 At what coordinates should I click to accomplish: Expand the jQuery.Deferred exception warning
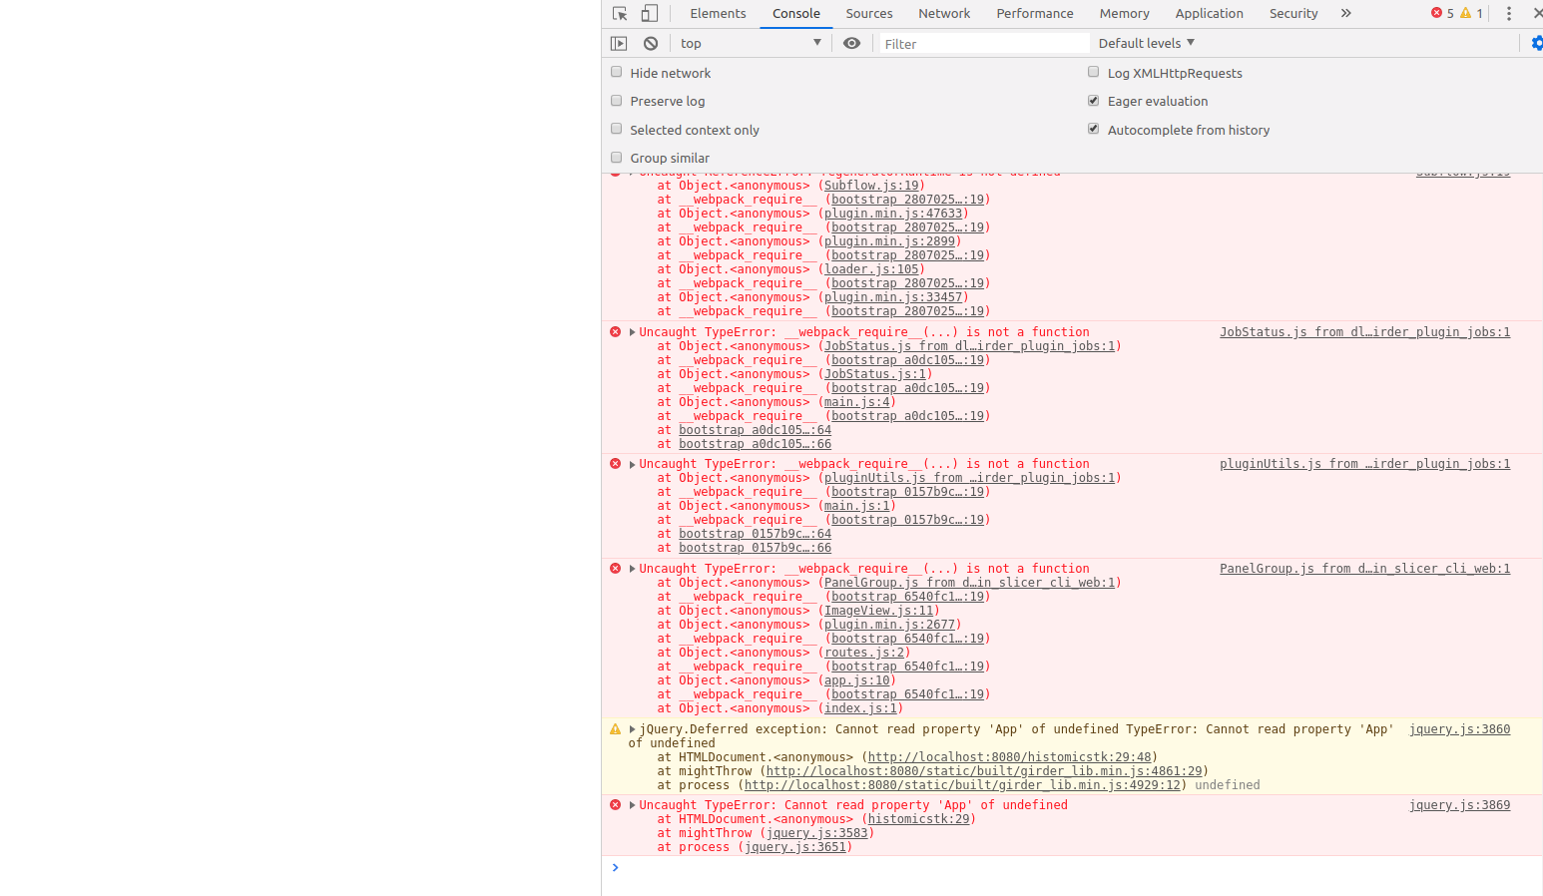pyautogui.click(x=633, y=729)
